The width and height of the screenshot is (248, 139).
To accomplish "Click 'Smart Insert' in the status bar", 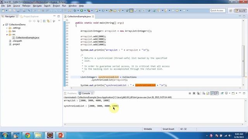I will (x=168, y=129).
